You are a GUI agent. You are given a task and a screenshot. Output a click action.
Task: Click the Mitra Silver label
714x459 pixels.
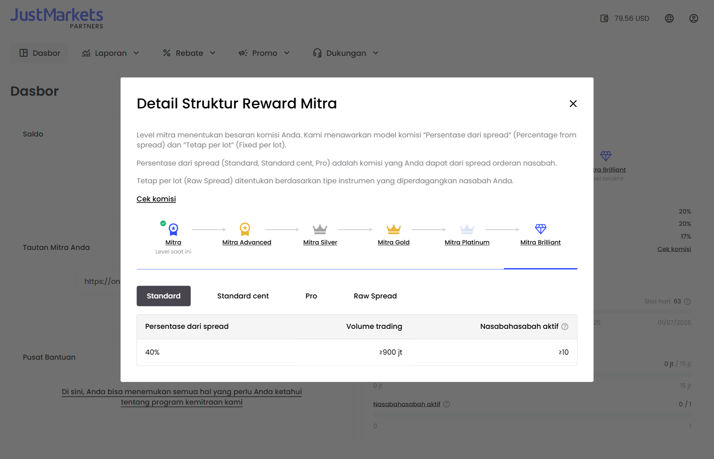pos(320,242)
